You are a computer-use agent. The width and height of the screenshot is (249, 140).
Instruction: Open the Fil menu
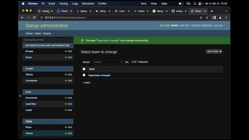43,3
